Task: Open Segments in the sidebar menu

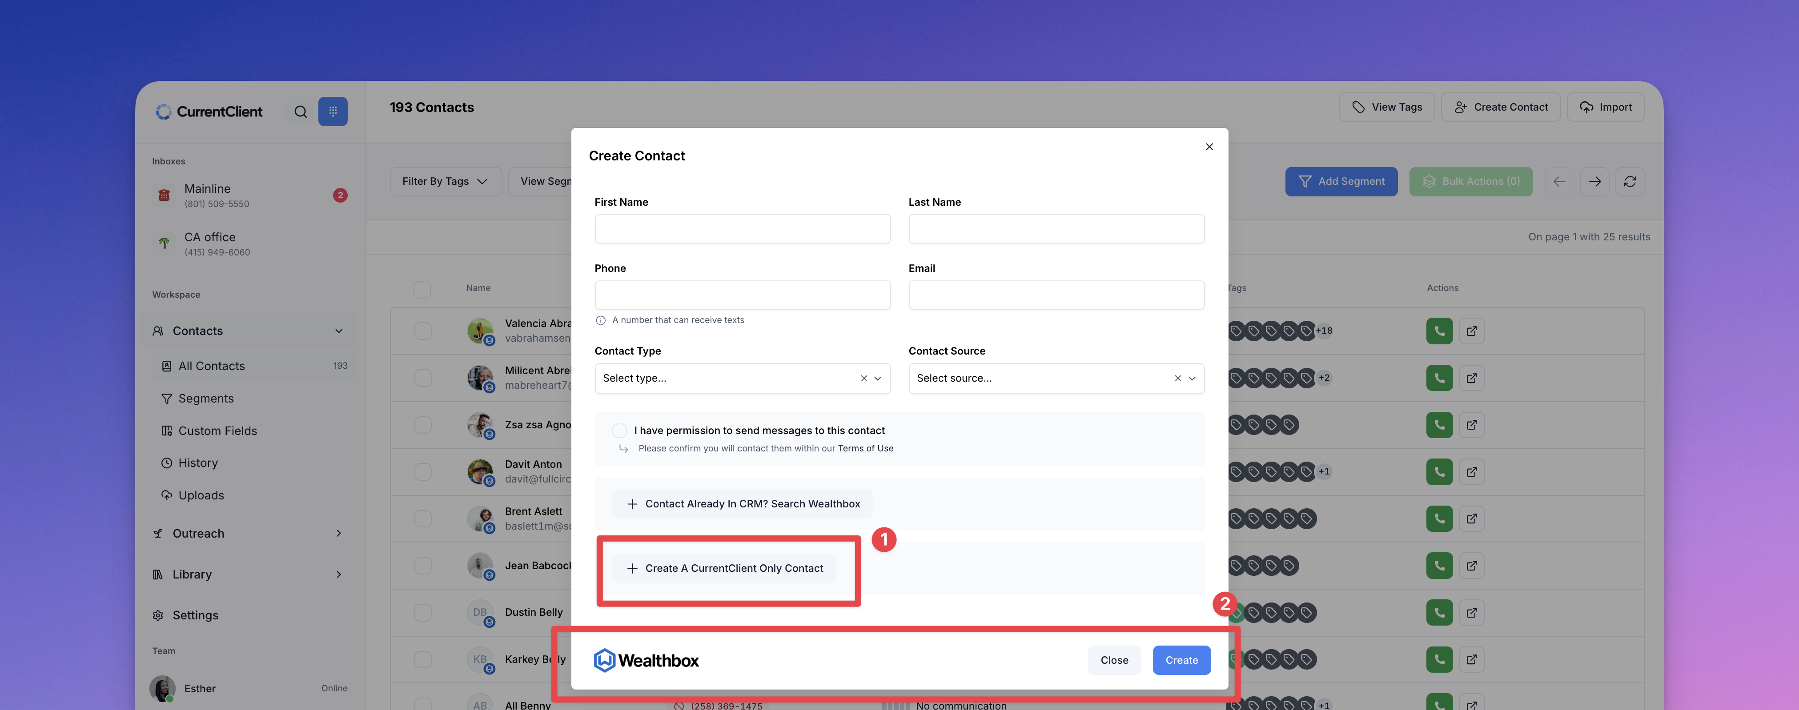Action: 205,399
